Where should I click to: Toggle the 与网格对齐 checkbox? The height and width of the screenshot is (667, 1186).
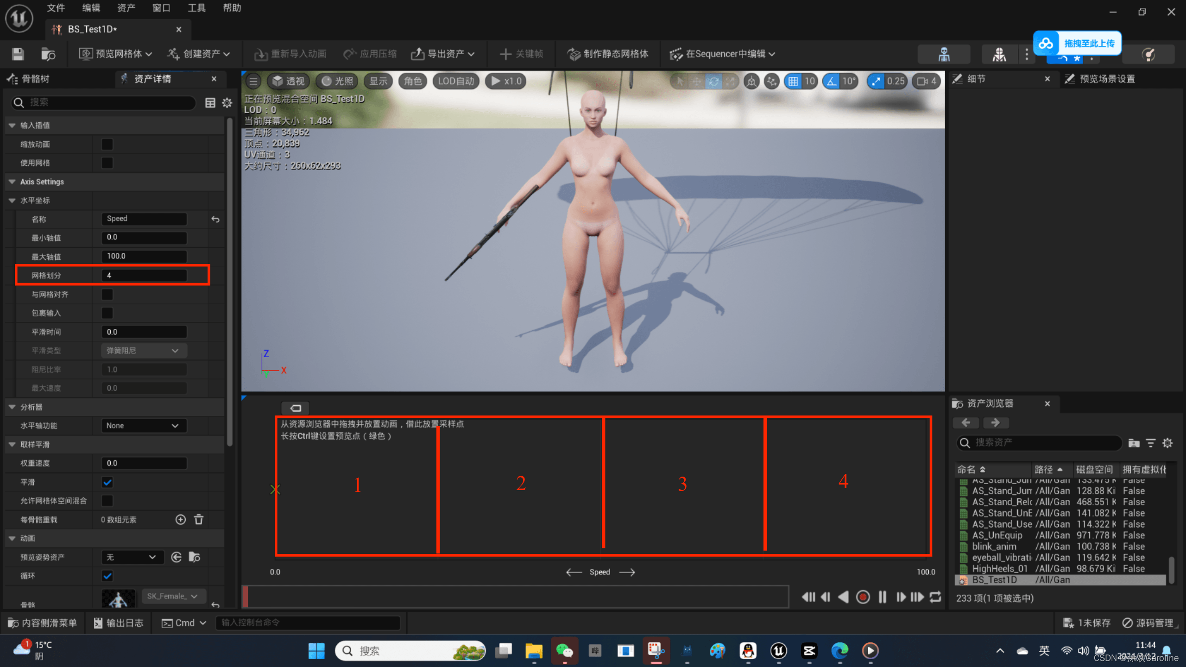click(x=107, y=295)
